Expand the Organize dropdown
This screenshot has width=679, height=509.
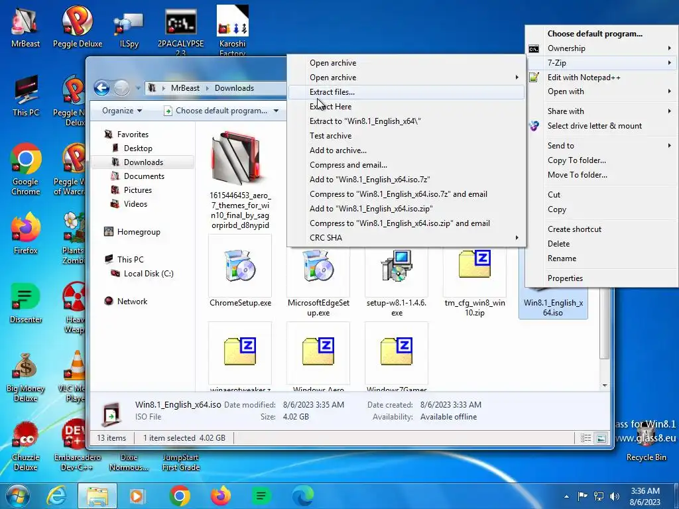click(x=122, y=111)
